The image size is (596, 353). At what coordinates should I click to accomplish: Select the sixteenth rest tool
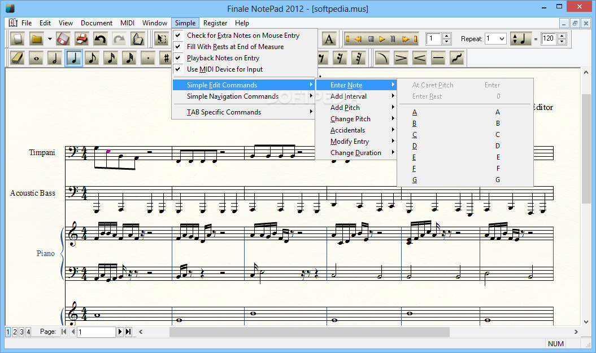340,58
